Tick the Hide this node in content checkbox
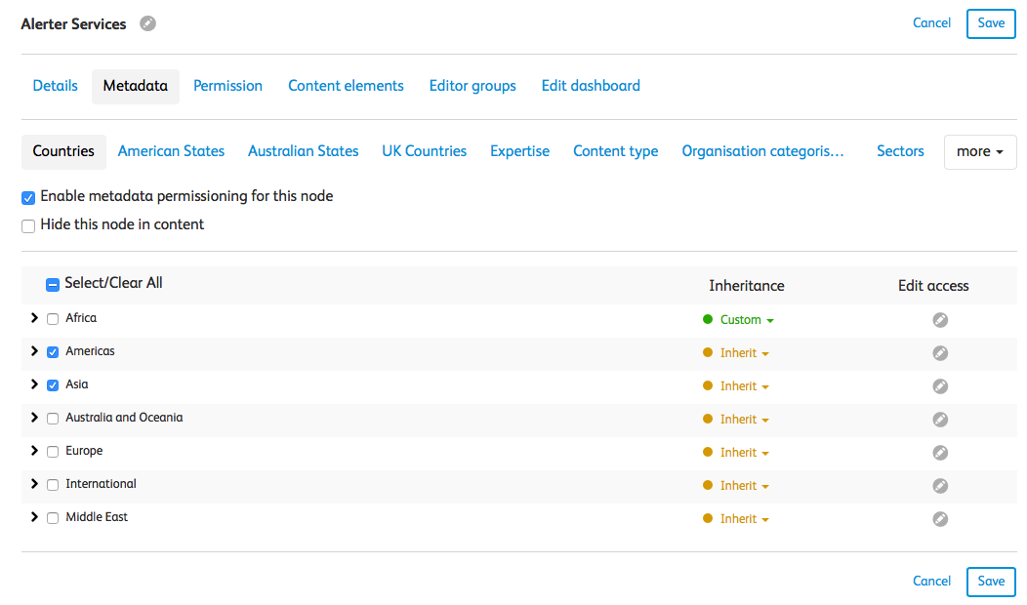Viewport: 1027px width, 605px height. pos(28,225)
